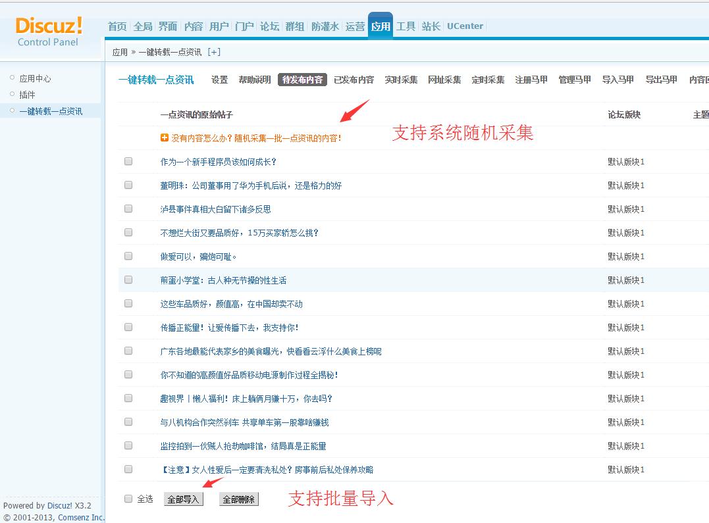Expand the [+] breadcrumb shortcut
The height and width of the screenshot is (523, 709).
click(214, 52)
